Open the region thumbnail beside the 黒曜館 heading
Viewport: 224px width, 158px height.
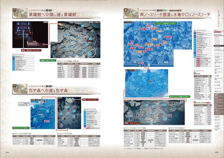[20, 13]
